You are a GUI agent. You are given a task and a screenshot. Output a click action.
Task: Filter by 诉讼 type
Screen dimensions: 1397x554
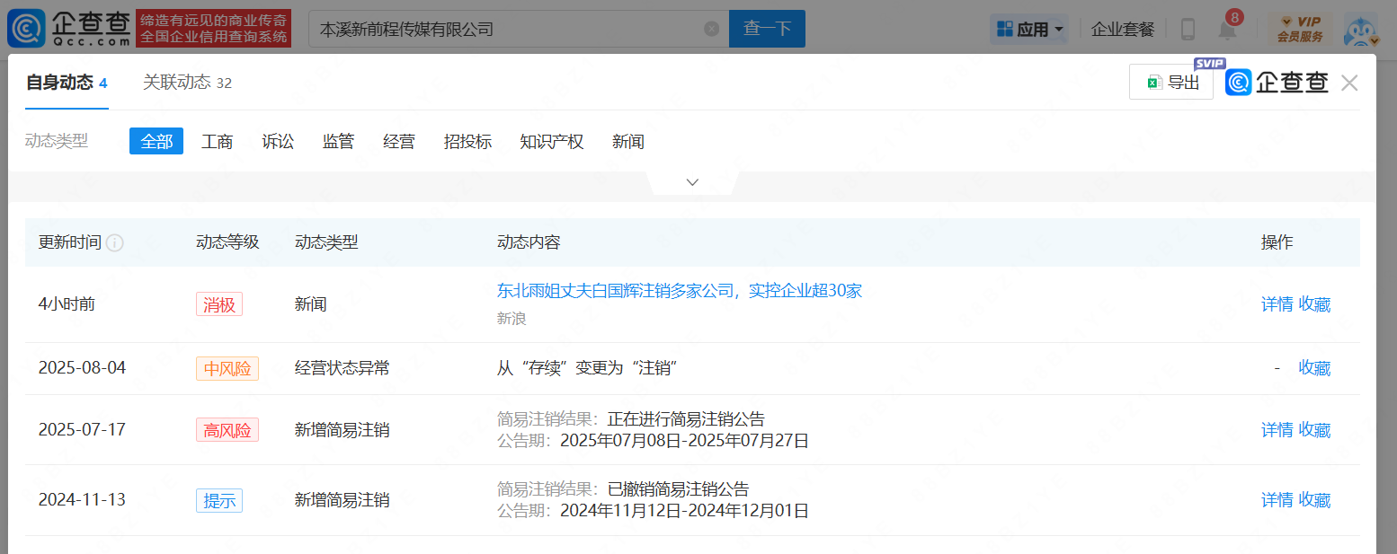[x=278, y=141]
